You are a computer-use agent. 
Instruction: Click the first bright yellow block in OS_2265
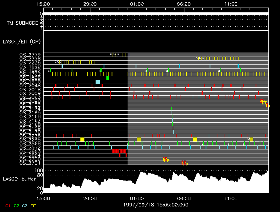click(82, 139)
